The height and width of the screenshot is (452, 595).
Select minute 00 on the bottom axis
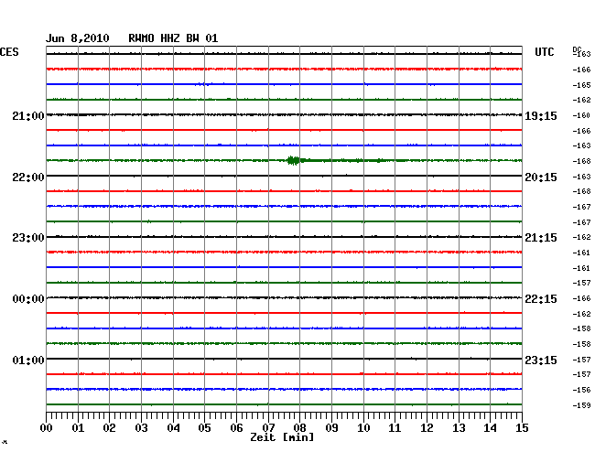coord(47,428)
